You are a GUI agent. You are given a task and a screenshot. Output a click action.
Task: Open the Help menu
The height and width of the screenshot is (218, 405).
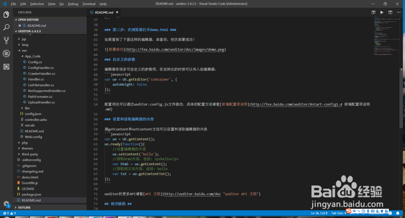pos(103,4)
